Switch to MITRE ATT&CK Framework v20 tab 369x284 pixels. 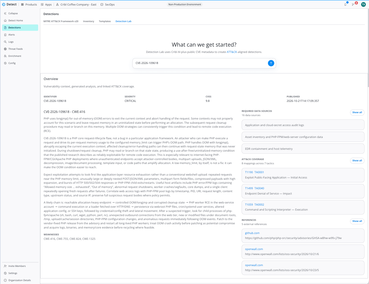pyautogui.click(x=61, y=21)
